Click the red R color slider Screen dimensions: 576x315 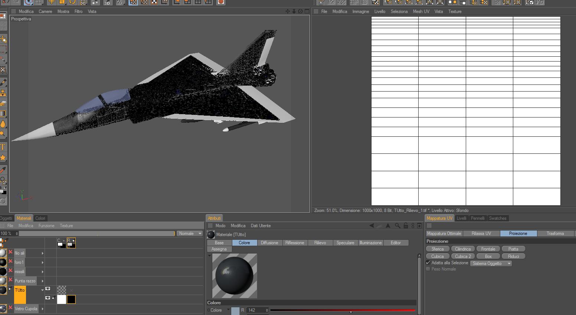tap(343, 310)
